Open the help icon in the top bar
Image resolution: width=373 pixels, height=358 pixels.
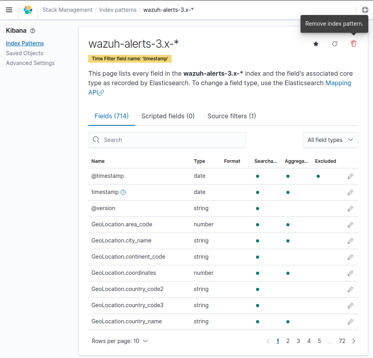(365, 10)
